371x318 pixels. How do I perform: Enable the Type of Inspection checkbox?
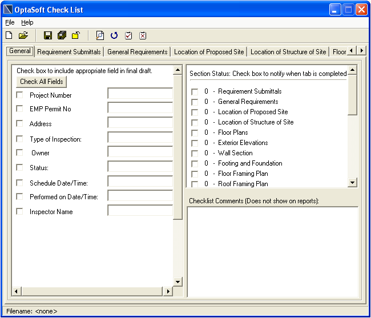pos(19,139)
